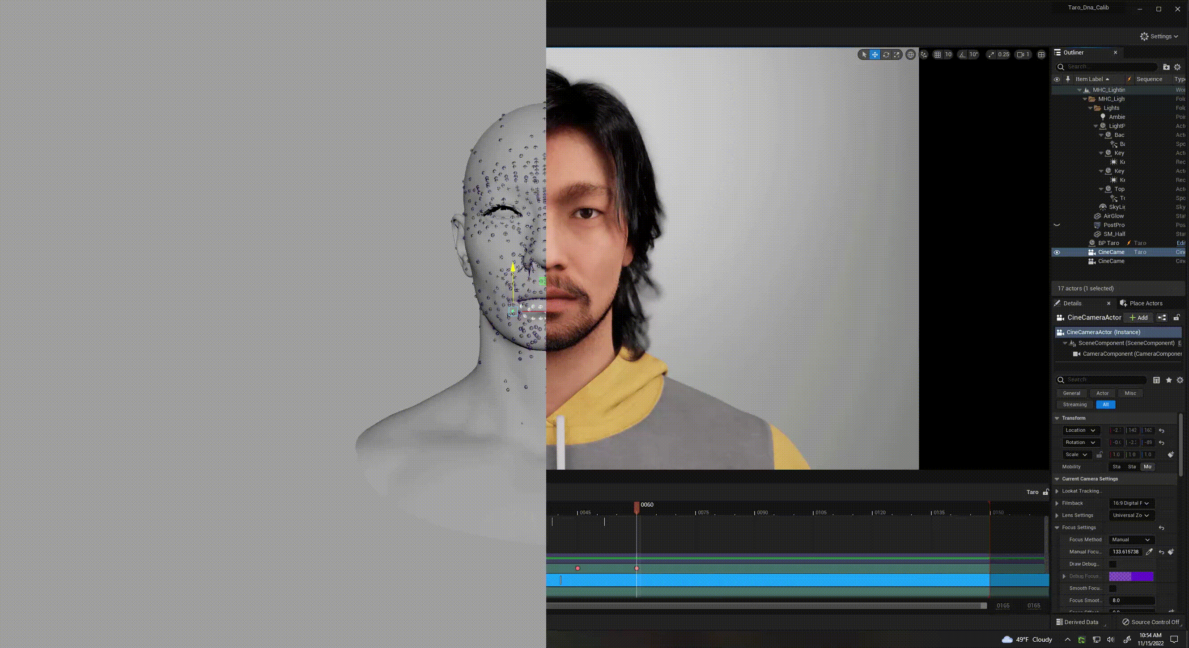Click the purple Debug Focus Plane color swatch
Screen dimensions: 1189x648
coord(1131,576)
